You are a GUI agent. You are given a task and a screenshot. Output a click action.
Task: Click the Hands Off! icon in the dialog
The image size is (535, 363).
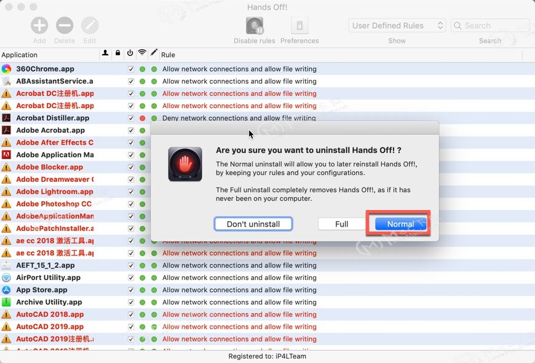point(185,164)
